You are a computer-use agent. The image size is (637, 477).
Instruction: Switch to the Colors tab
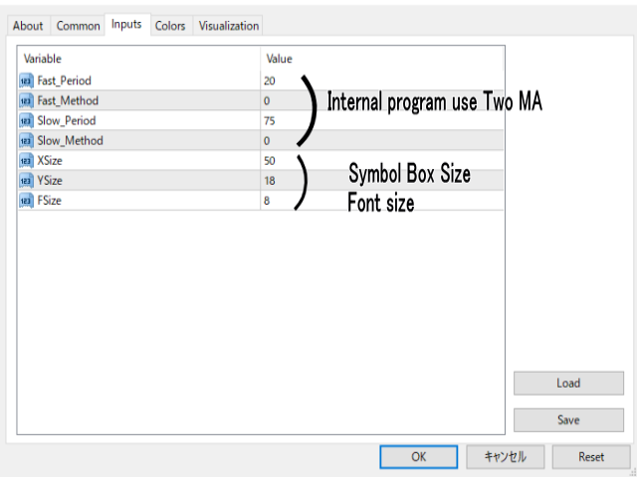(170, 26)
